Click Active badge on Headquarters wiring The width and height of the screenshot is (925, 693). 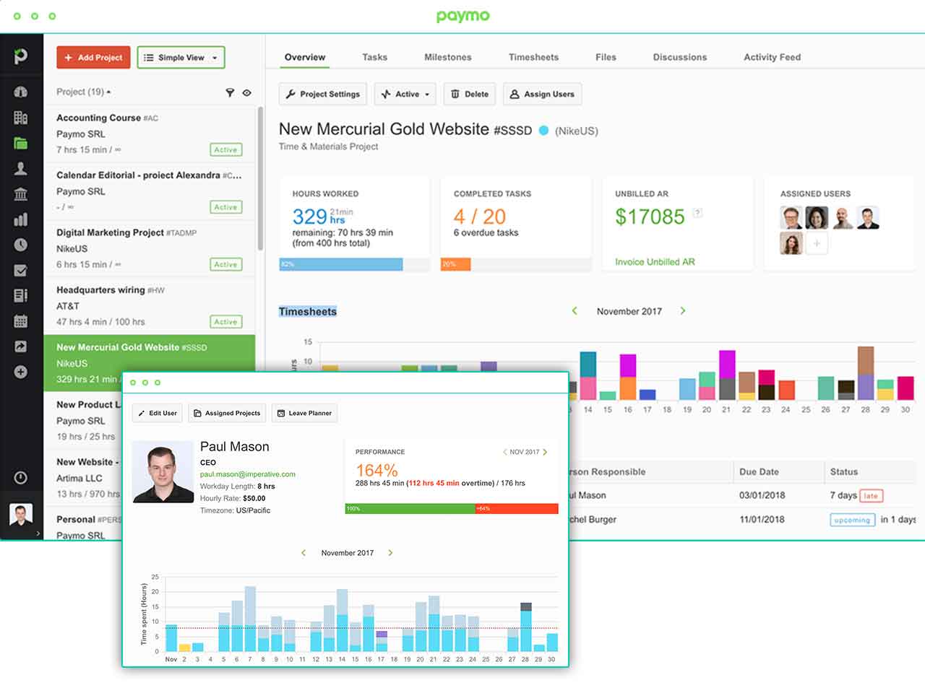point(225,322)
